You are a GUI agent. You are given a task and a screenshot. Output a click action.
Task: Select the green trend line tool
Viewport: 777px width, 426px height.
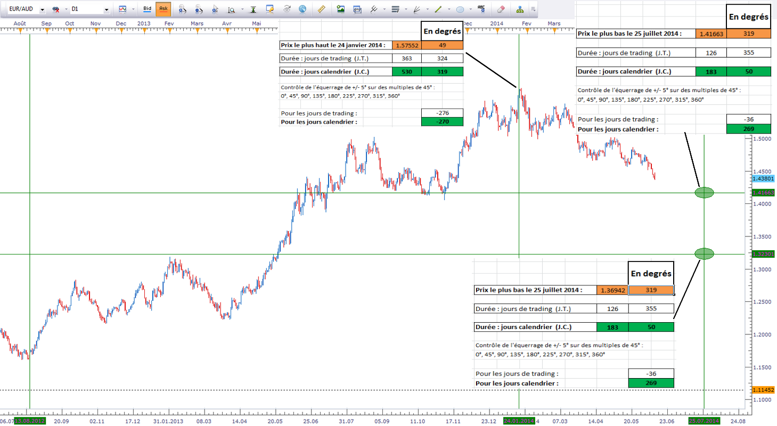(x=438, y=9)
